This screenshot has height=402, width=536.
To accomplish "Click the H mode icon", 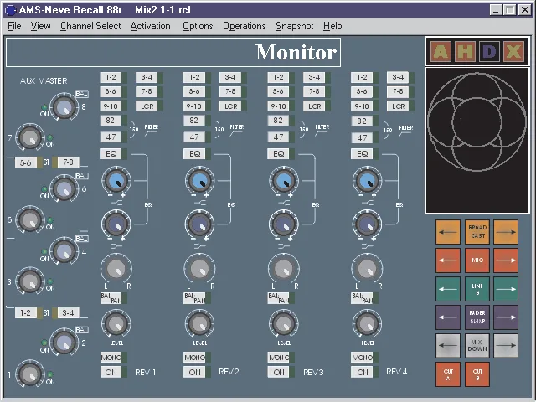I will coord(465,52).
